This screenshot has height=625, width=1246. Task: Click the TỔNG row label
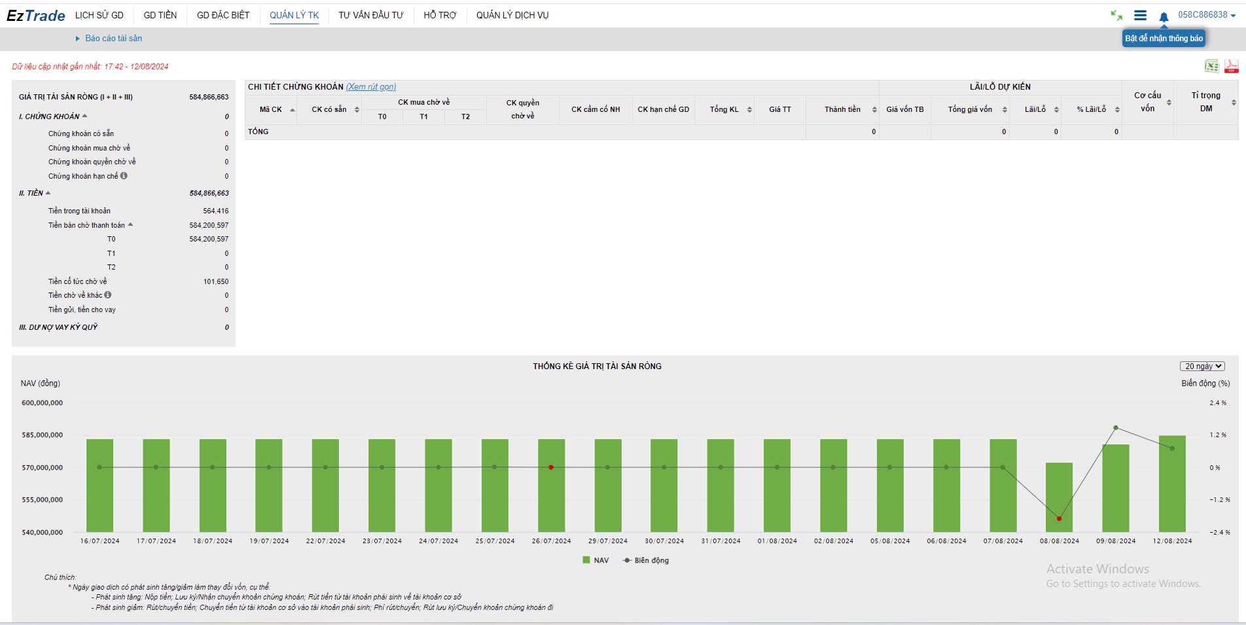(x=258, y=132)
